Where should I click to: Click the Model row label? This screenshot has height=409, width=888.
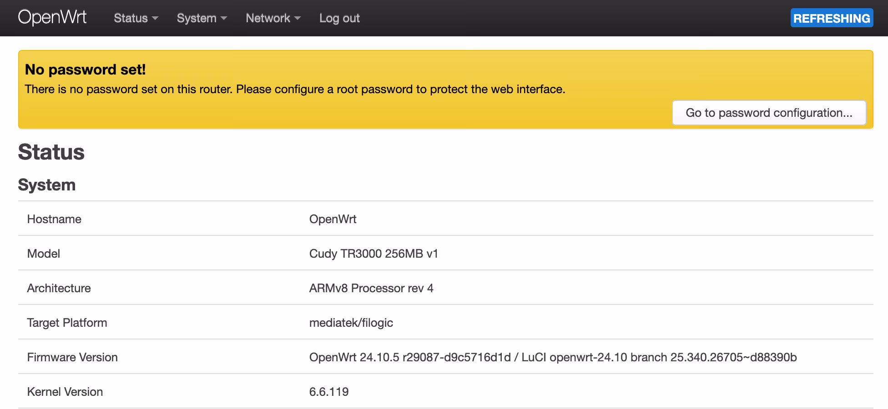coord(44,254)
